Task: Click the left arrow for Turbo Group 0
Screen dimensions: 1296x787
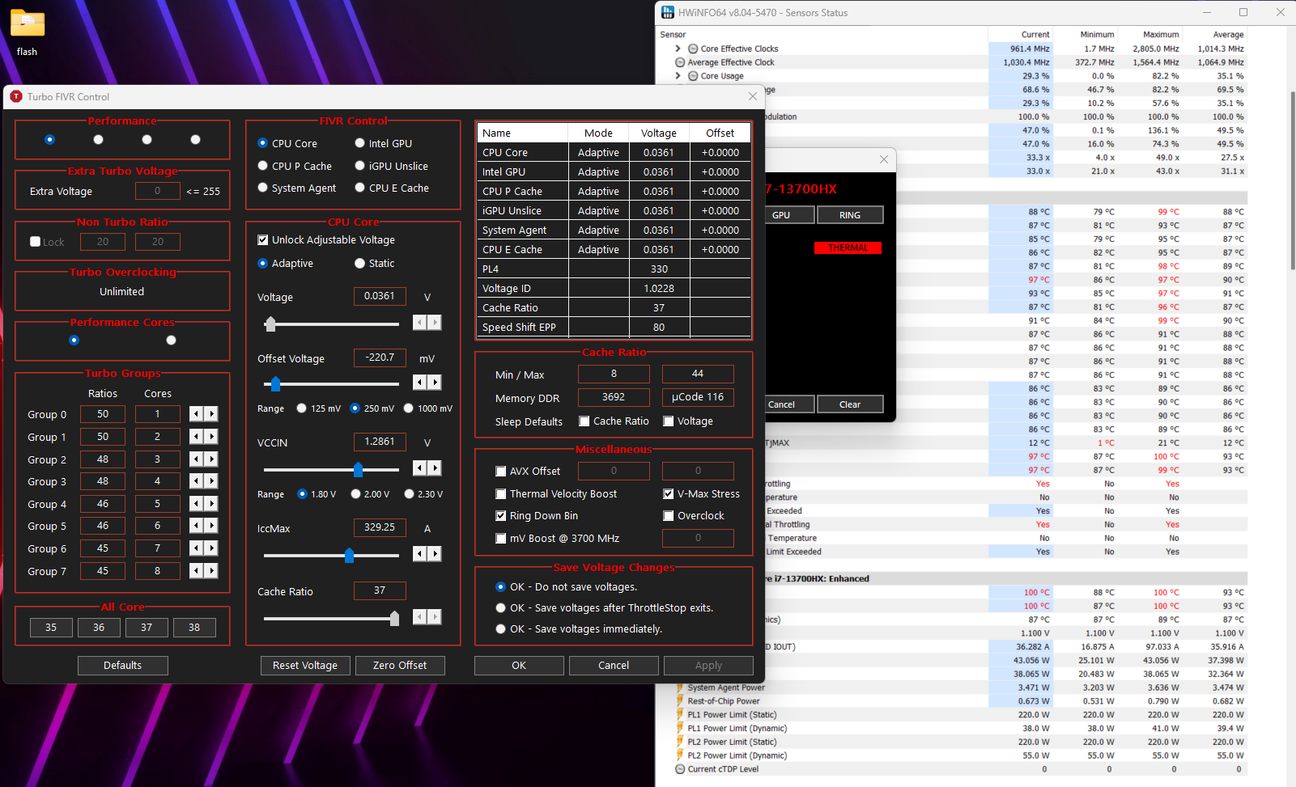Action: pos(196,414)
